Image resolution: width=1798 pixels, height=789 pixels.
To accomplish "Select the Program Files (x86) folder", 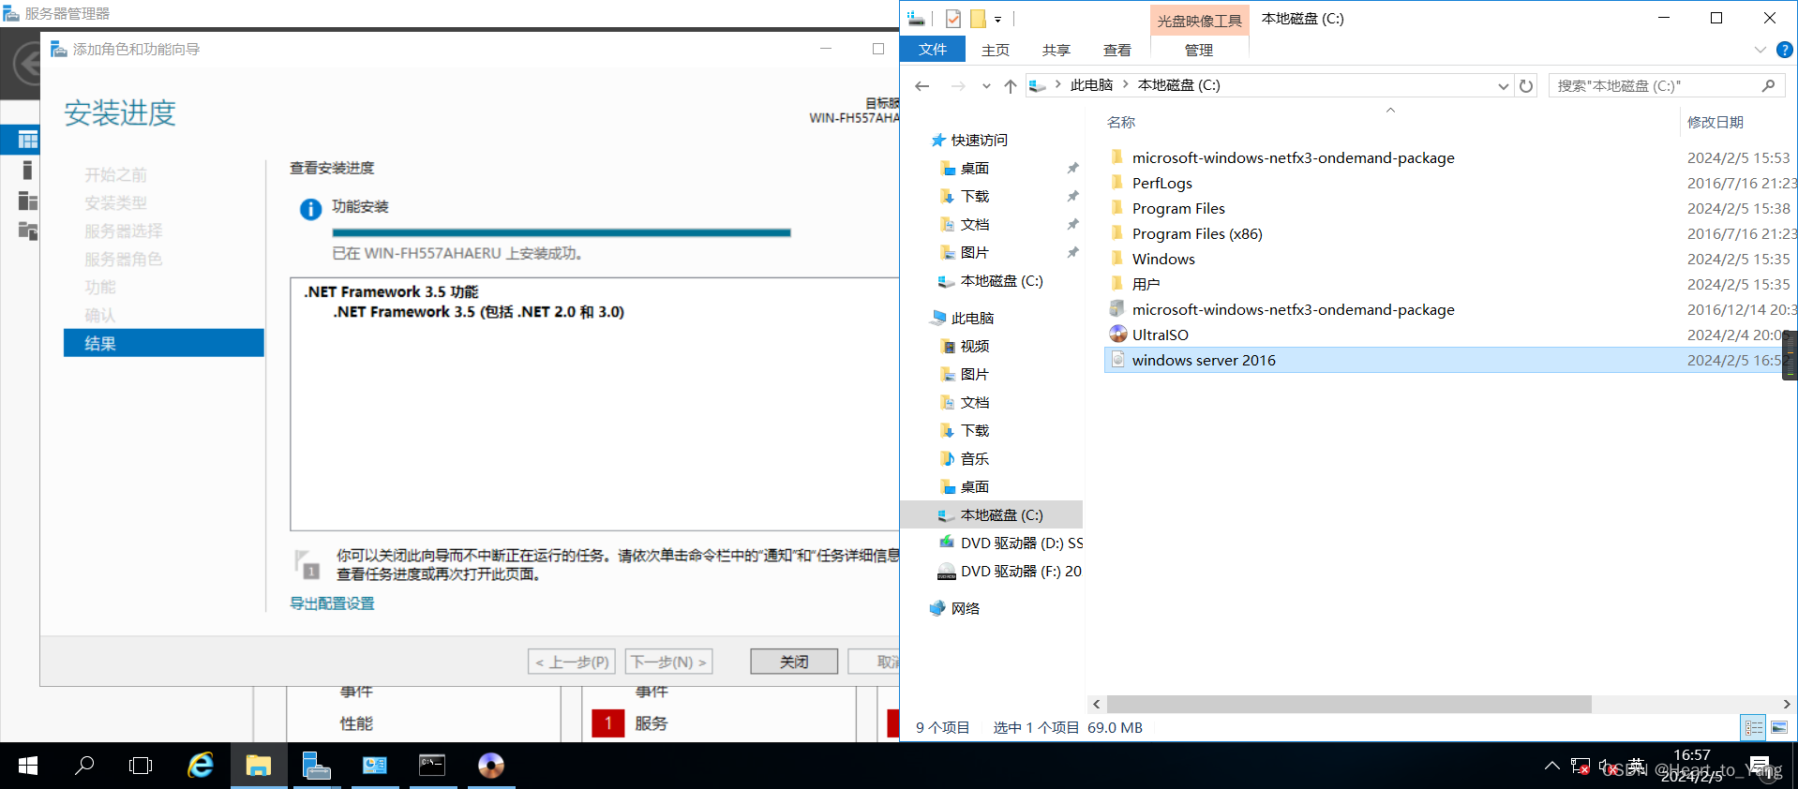I will 1197,233.
